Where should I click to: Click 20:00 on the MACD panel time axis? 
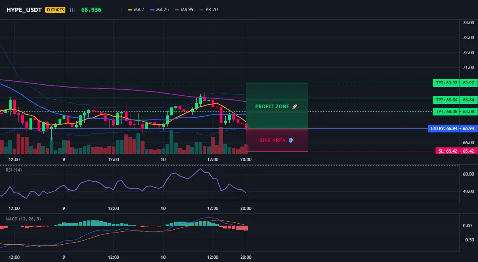tap(246, 257)
